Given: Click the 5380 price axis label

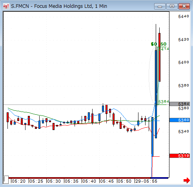Looking at the screenshot, I should [x=184, y=86].
